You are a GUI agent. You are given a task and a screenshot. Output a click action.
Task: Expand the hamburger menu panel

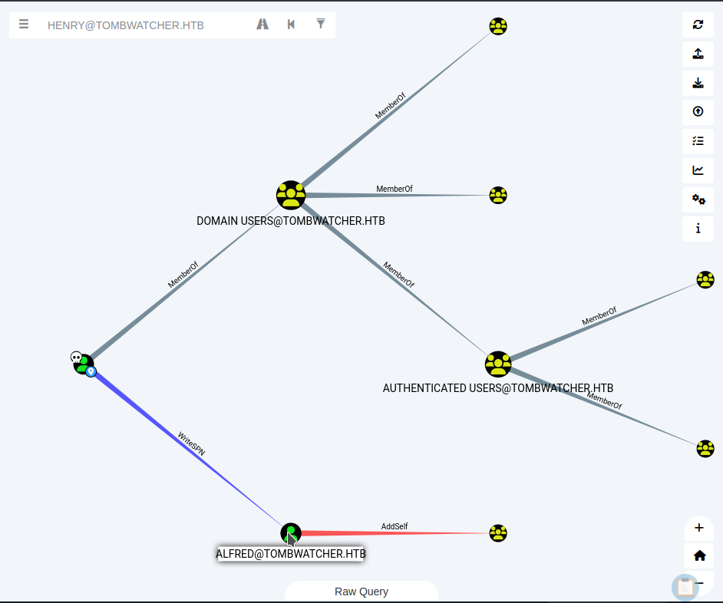point(24,25)
